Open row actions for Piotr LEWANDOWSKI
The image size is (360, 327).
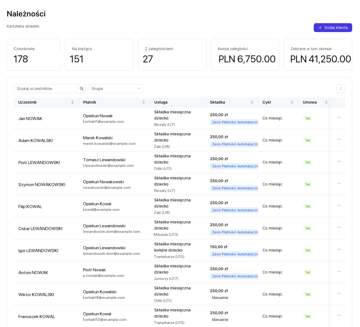[339, 161]
